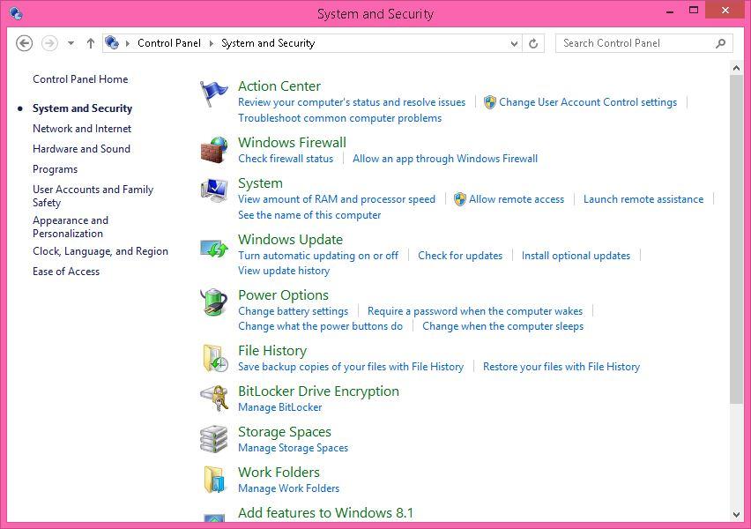The image size is (751, 529).
Task: Open Network and Internet category
Action: pyautogui.click(x=82, y=129)
